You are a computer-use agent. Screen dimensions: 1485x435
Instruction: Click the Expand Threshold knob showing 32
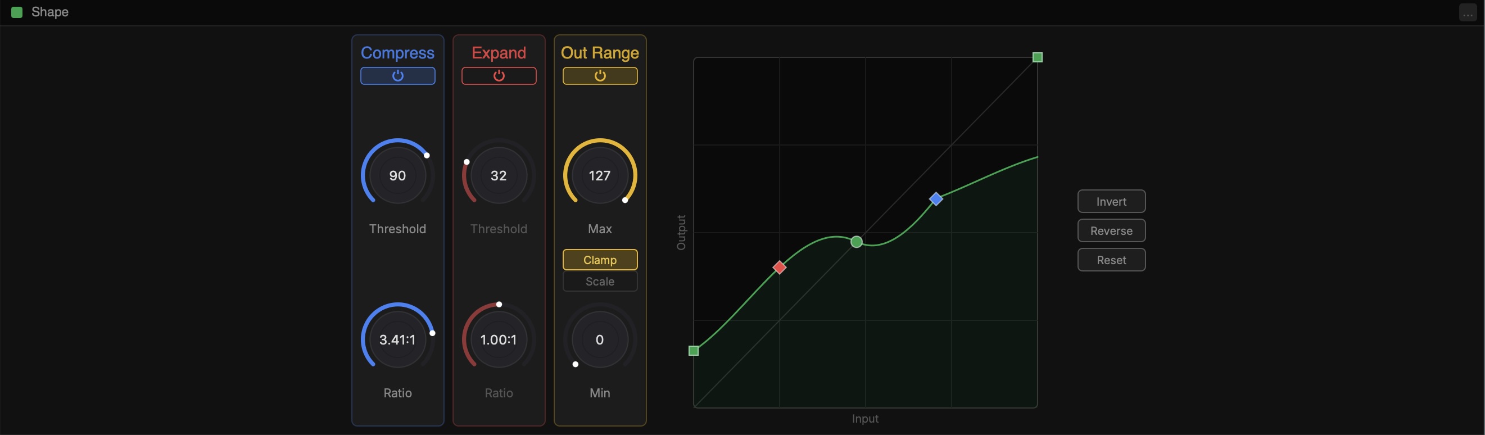point(499,175)
